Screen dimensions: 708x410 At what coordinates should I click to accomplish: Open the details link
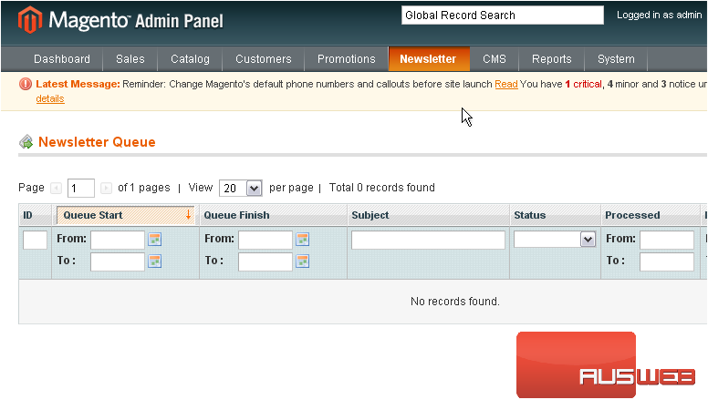50,98
